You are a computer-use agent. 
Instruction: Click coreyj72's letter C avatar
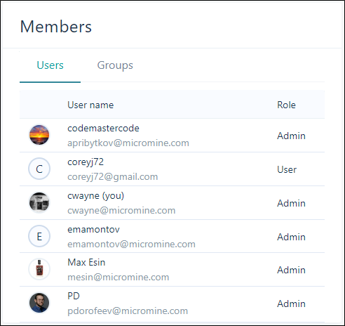click(x=39, y=169)
